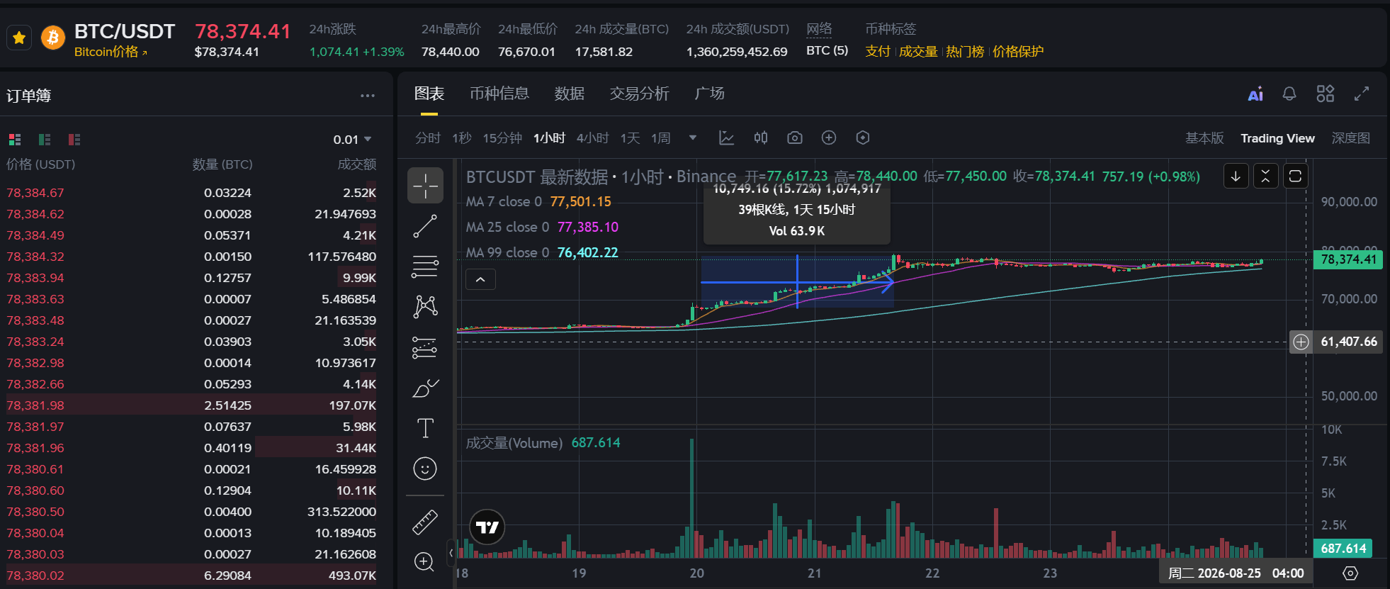Activate the zoom in tool

tap(425, 562)
